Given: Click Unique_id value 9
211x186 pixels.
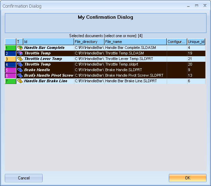Looking at the screenshot, I should pyautogui.click(x=189, y=70).
